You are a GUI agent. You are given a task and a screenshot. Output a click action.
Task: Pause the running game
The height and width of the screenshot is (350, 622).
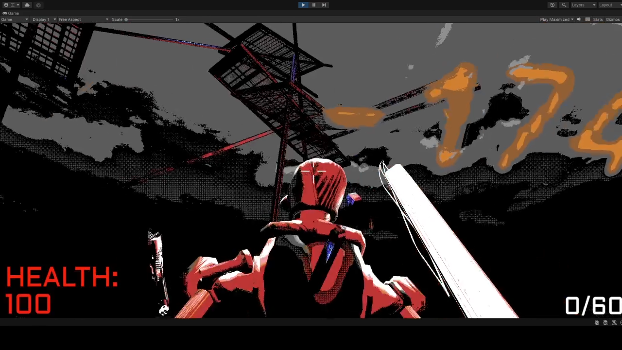point(313,5)
